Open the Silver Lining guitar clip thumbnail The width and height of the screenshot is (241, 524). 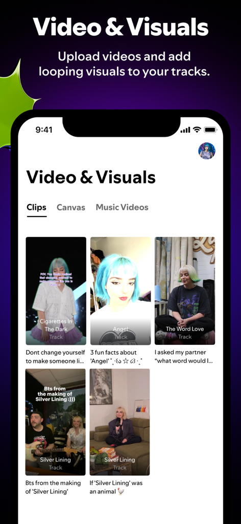tap(55, 422)
